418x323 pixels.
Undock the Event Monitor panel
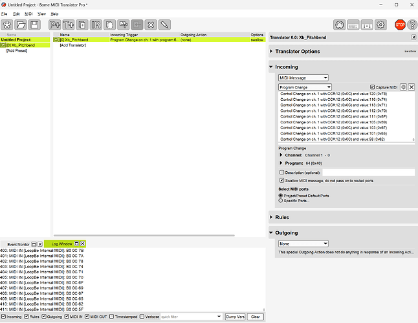click(34, 244)
